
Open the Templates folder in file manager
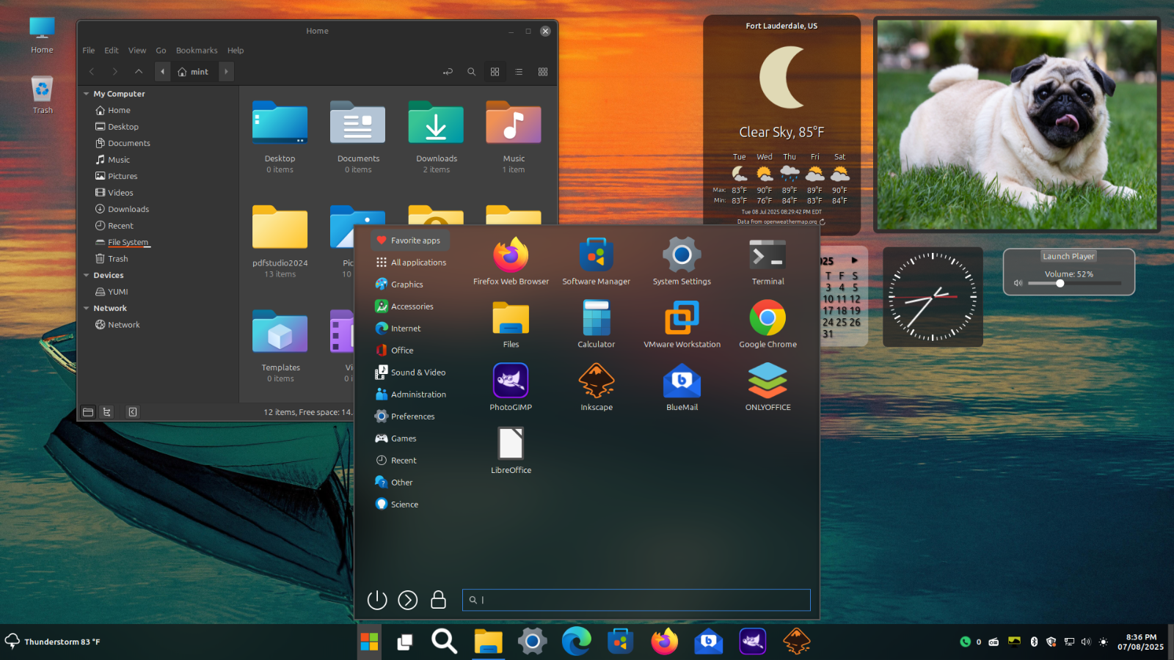pos(280,346)
